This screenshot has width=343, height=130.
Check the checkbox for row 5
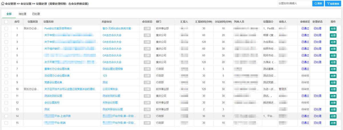click(6, 55)
